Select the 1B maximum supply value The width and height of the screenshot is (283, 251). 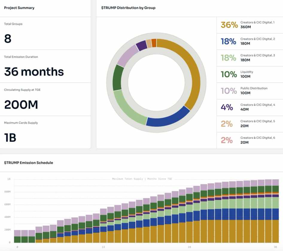10,137
